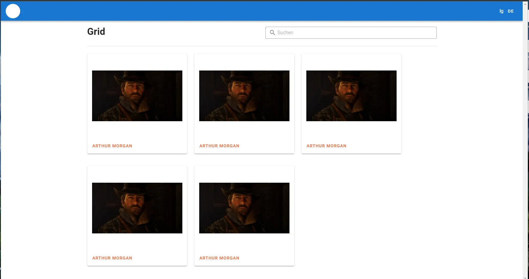Click ARTHUR MORGAN on the middle top-row card
This screenshot has height=279, width=529.
(x=219, y=146)
